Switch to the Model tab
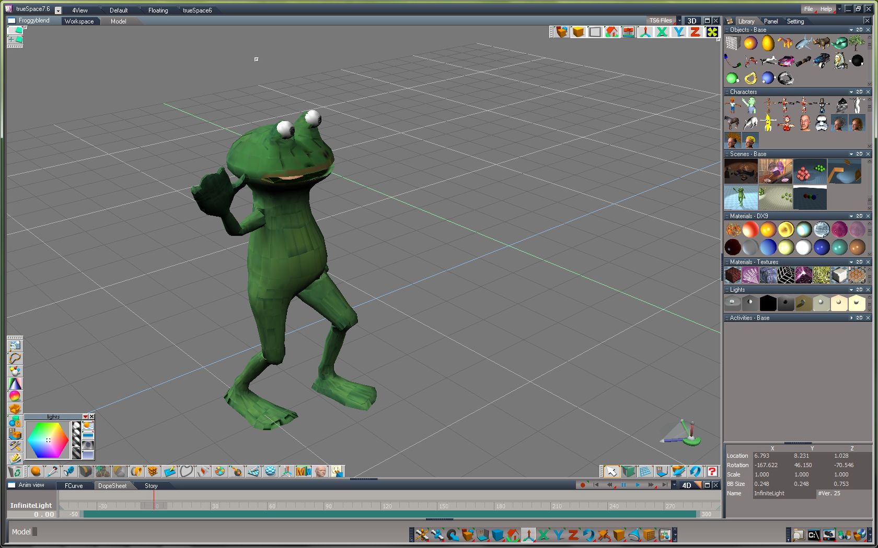This screenshot has width=878, height=548. (x=118, y=21)
